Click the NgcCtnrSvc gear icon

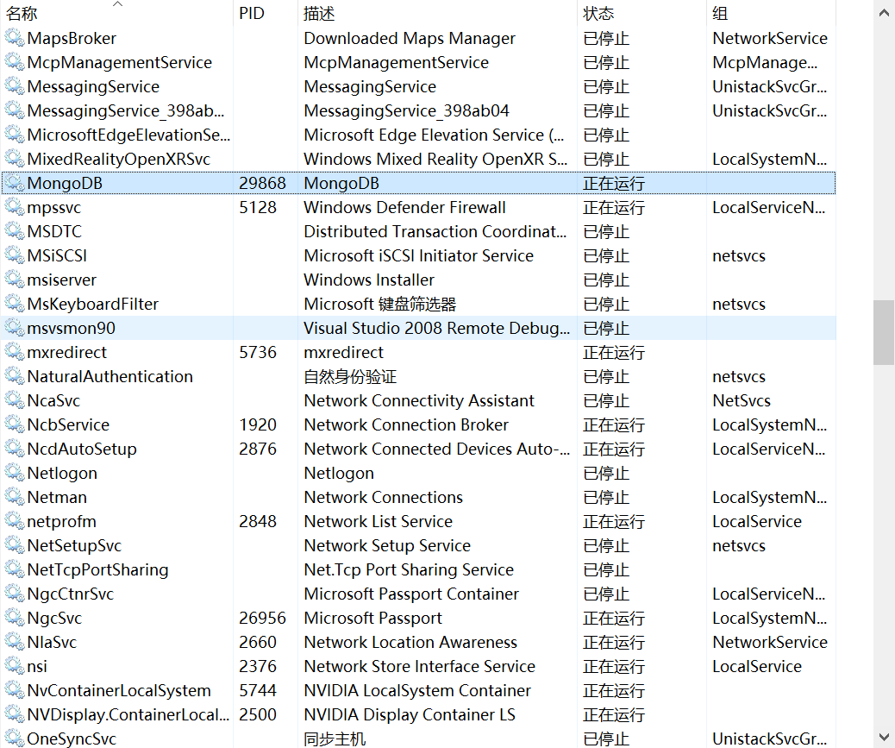15,594
